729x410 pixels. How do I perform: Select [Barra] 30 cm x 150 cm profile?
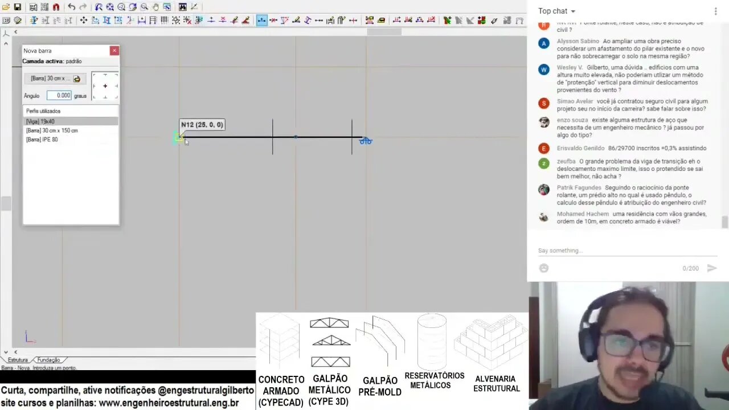point(71,130)
